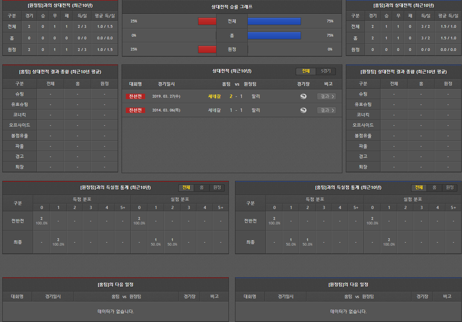462x322 pixels.
Task: Select the 전체 tab in the 상대전적 panel
Action: tap(306, 71)
